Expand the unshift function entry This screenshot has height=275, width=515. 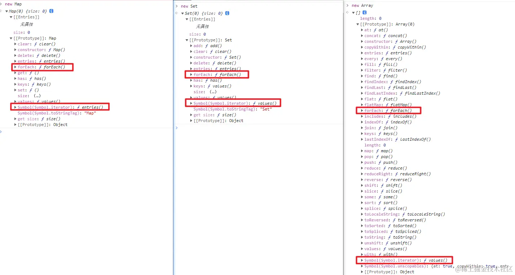[362, 243]
